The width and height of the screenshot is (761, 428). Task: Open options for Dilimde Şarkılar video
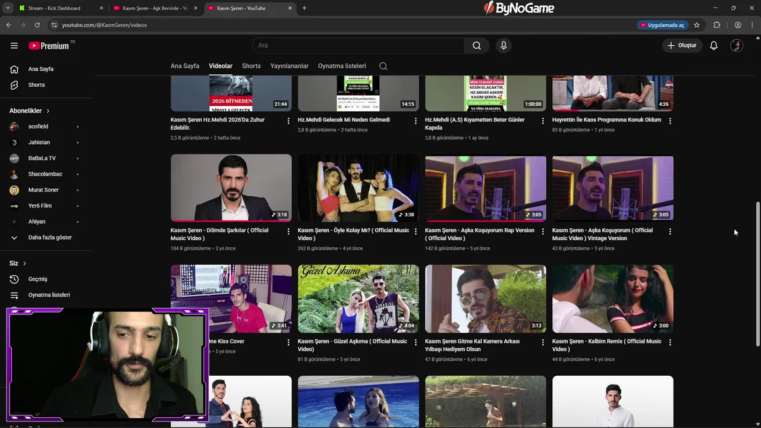288,231
